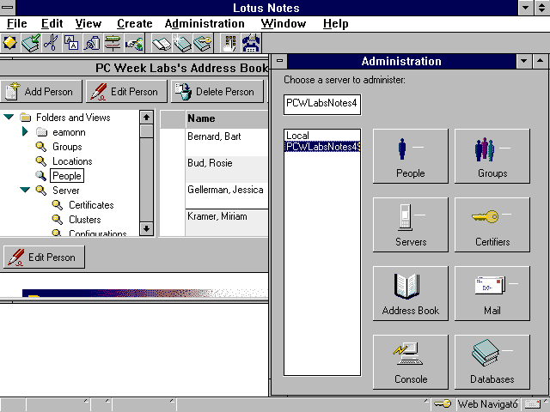550x412 pixels.
Task: Select Local in the server list
Action: pos(322,136)
